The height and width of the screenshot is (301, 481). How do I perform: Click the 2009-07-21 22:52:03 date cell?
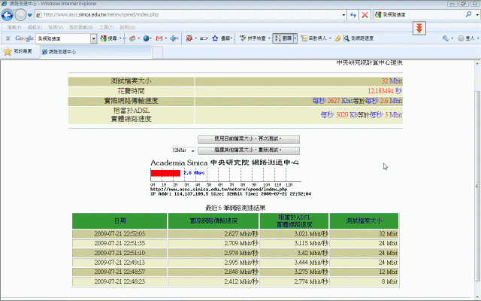[x=119, y=234]
